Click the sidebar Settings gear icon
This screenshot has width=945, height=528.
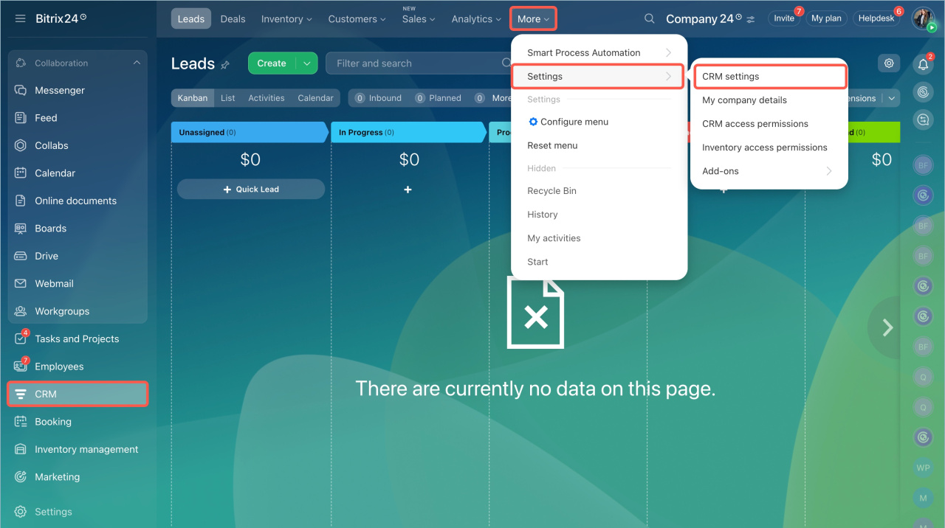click(21, 512)
